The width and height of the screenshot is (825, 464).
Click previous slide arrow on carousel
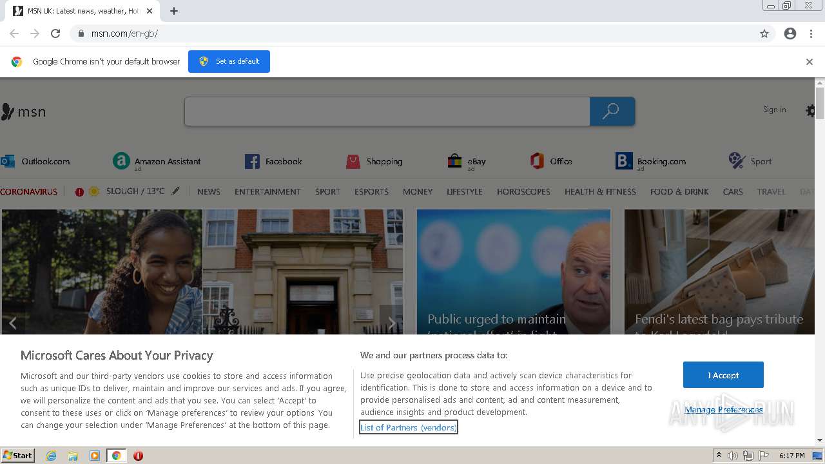(12, 324)
